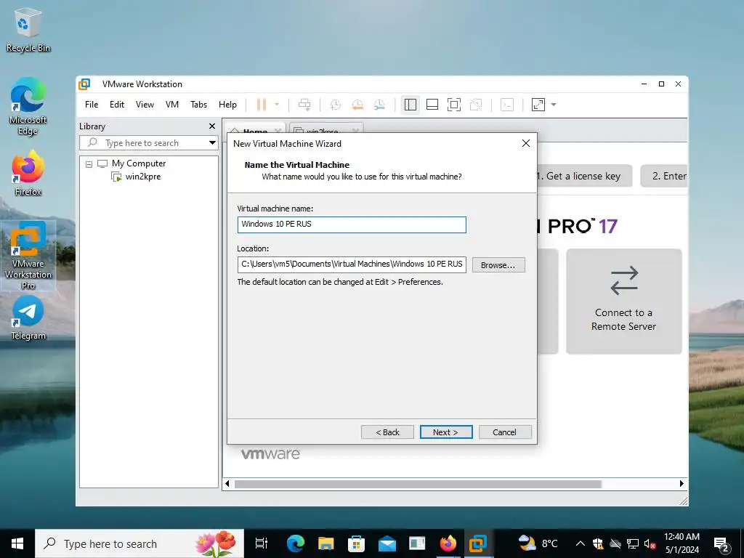
Task: Click the home page horizontal scrollbar thumb
Action: pyautogui.click(x=418, y=484)
